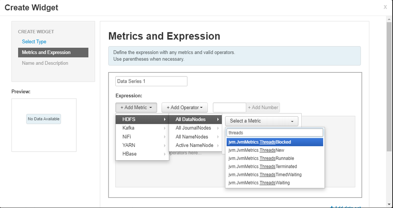Screen dimensions: 393x208
Task: Open the Add Metric dropdown
Action: click(136, 108)
